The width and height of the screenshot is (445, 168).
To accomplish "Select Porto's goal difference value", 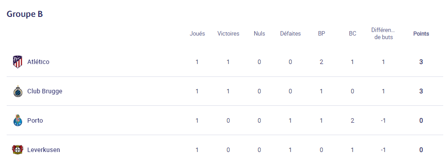I will point(383,120).
